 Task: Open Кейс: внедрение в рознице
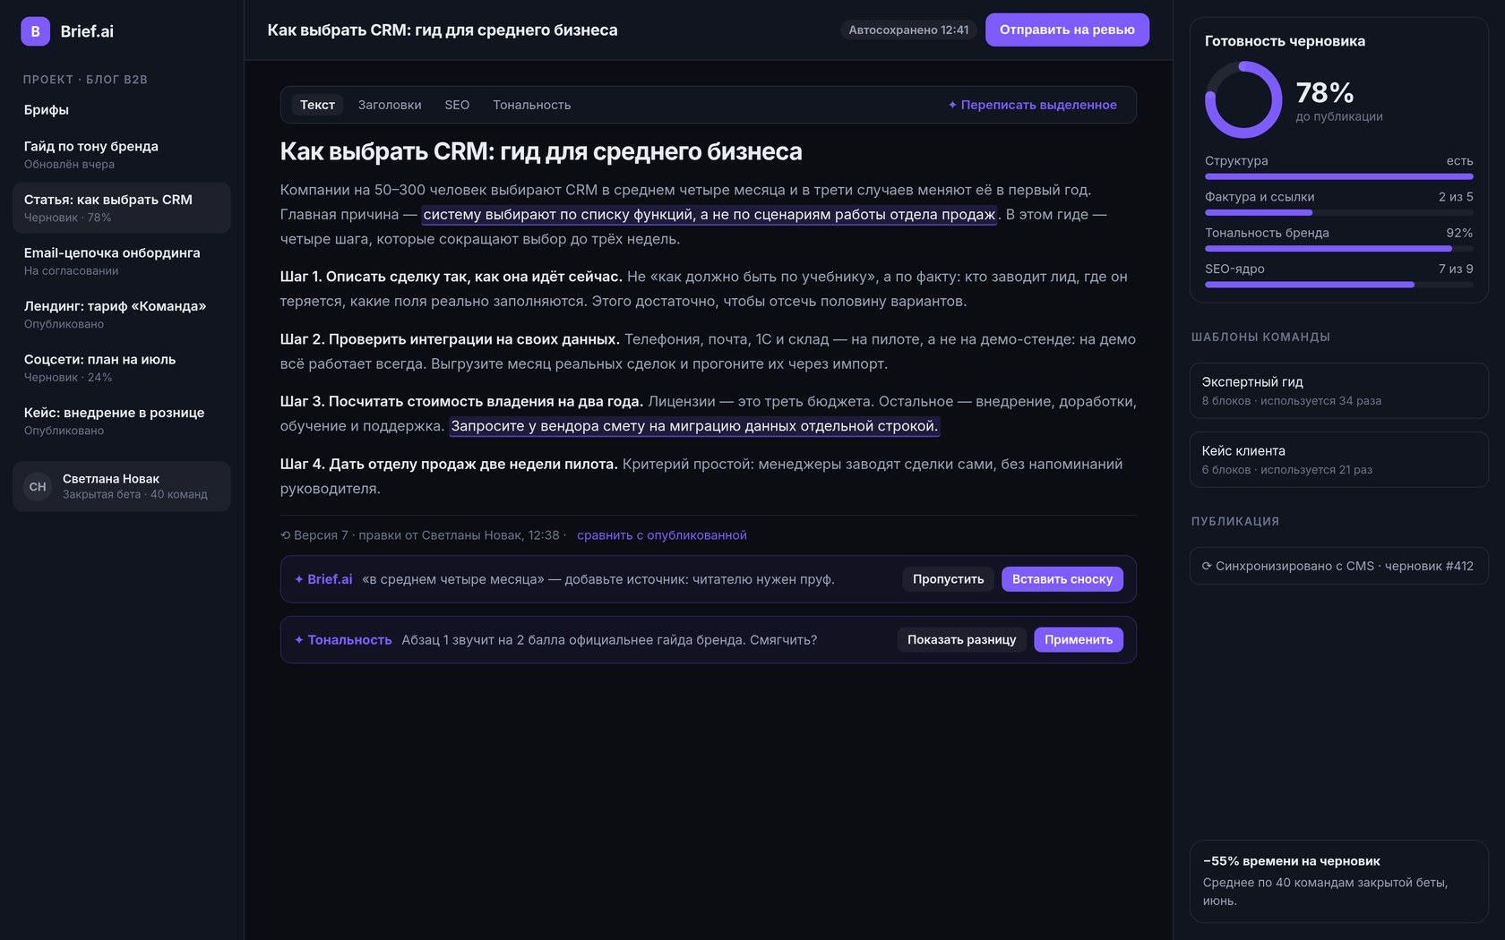pyautogui.click(x=122, y=421)
